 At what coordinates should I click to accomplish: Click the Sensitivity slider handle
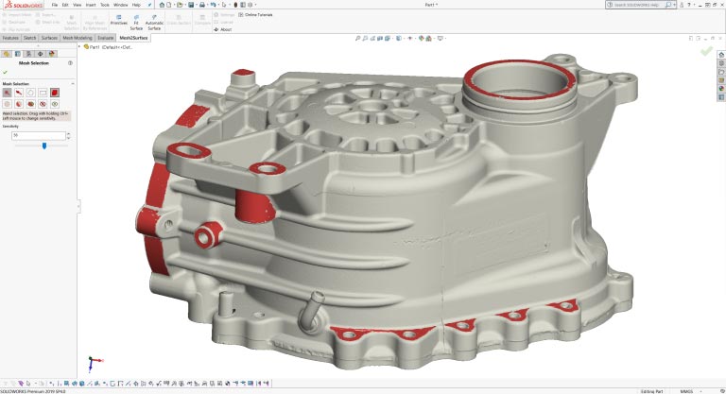43,146
